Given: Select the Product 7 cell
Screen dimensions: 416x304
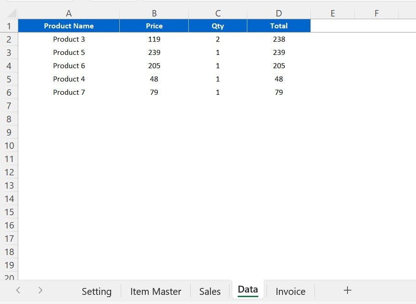Looking at the screenshot, I should click(x=69, y=92).
